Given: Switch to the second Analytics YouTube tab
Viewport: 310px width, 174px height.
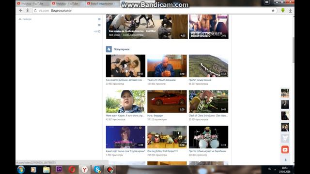Looking at the screenshot, I should click(x=67, y=3).
